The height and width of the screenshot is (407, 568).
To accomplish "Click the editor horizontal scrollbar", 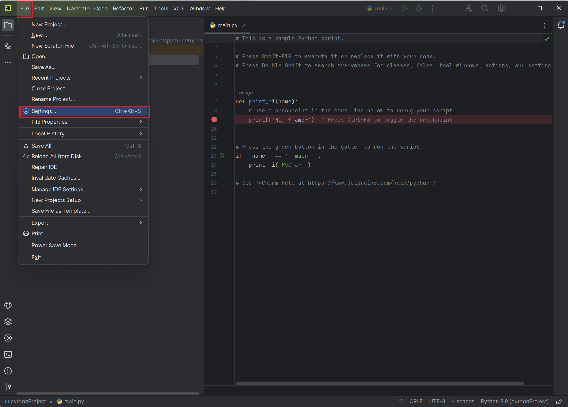I will [380, 383].
